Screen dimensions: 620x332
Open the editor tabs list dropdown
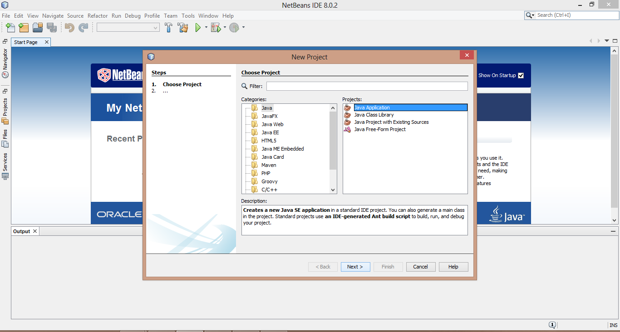[607, 41]
